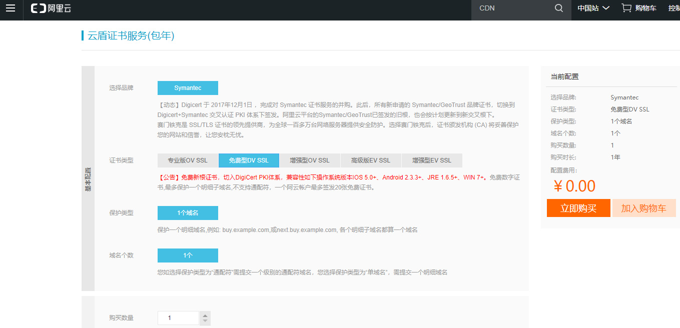The width and height of the screenshot is (680, 328).
Task: Click 加入购物车 add to cart button
Action: coord(644,208)
